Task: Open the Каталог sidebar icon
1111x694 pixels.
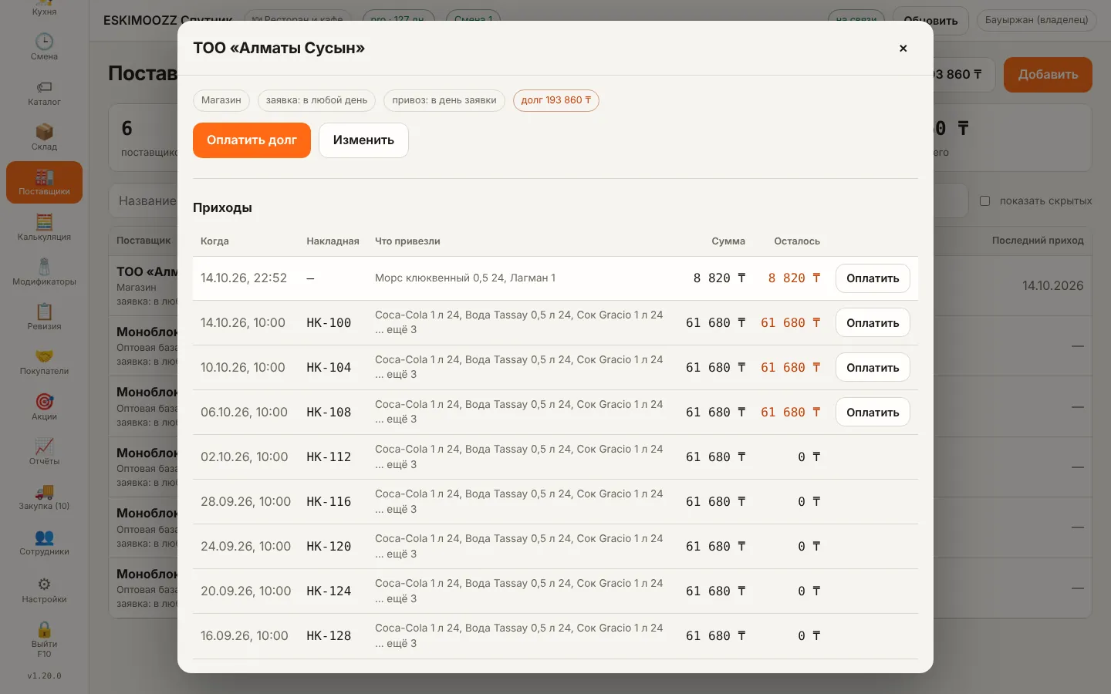Action: click(44, 87)
